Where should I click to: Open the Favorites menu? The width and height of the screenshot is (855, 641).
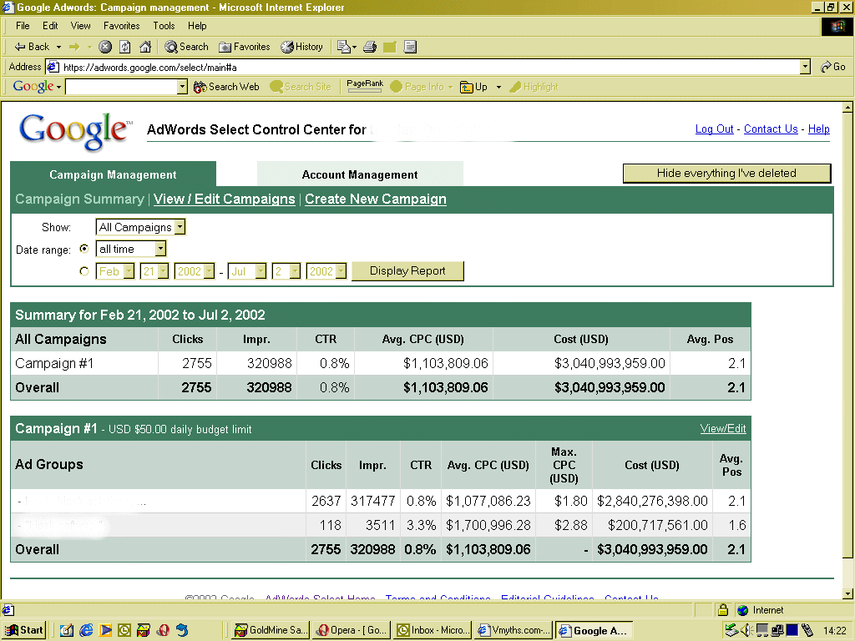pos(122,26)
